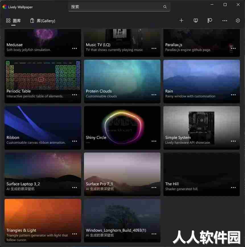This screenshot has height=247, width=245.
Task: Open more options for Protein Clouds
Action: tap(154, 95)
